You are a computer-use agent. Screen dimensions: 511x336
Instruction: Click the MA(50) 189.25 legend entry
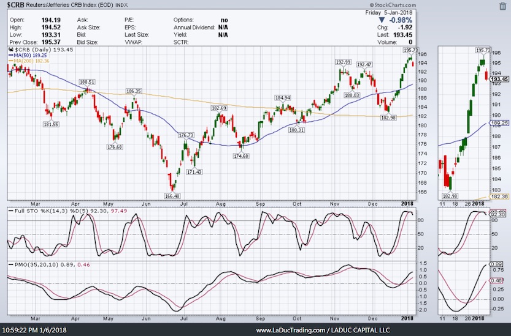[29, 56]
